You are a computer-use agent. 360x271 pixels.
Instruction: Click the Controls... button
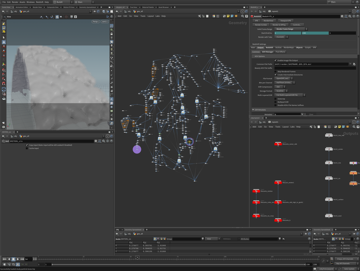(x=297, y=25)
